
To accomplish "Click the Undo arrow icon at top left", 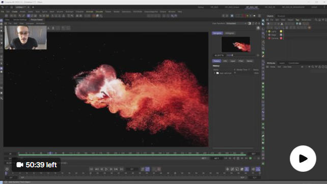I will 3,7.
